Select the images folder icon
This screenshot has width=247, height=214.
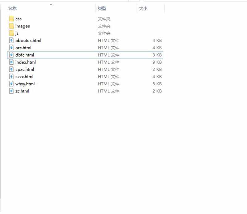click(11, 26)
